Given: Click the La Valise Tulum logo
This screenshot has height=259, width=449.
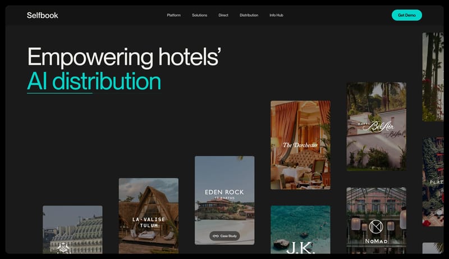Looking at the screenshot, I should [x=148, y=222].
